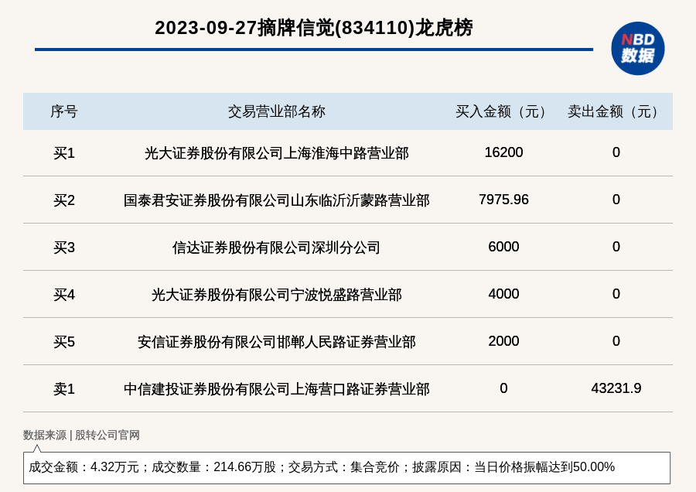Screen dimensions: 696x492
Task: Select the 交易营业部名称 column header
Action: 277,111
